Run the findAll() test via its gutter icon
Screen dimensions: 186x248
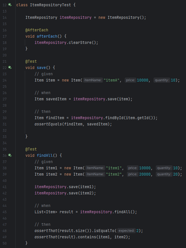(x=10, y=155)
